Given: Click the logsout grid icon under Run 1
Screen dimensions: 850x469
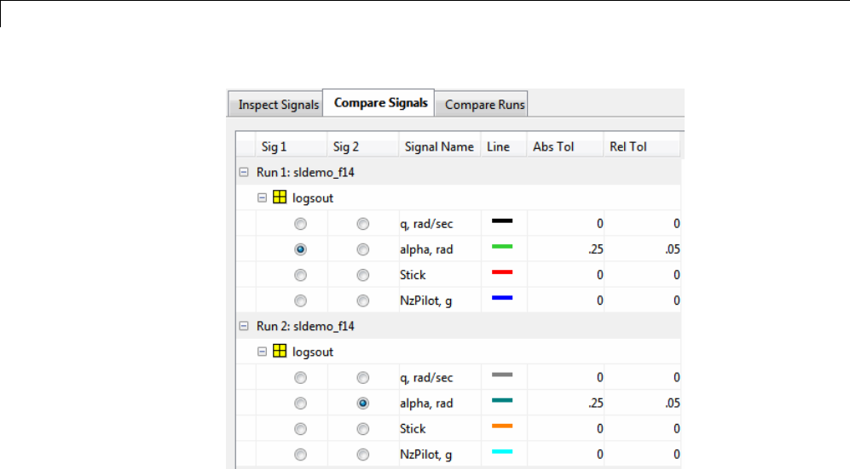Looking at the screenshot, I should coord(279,198).
